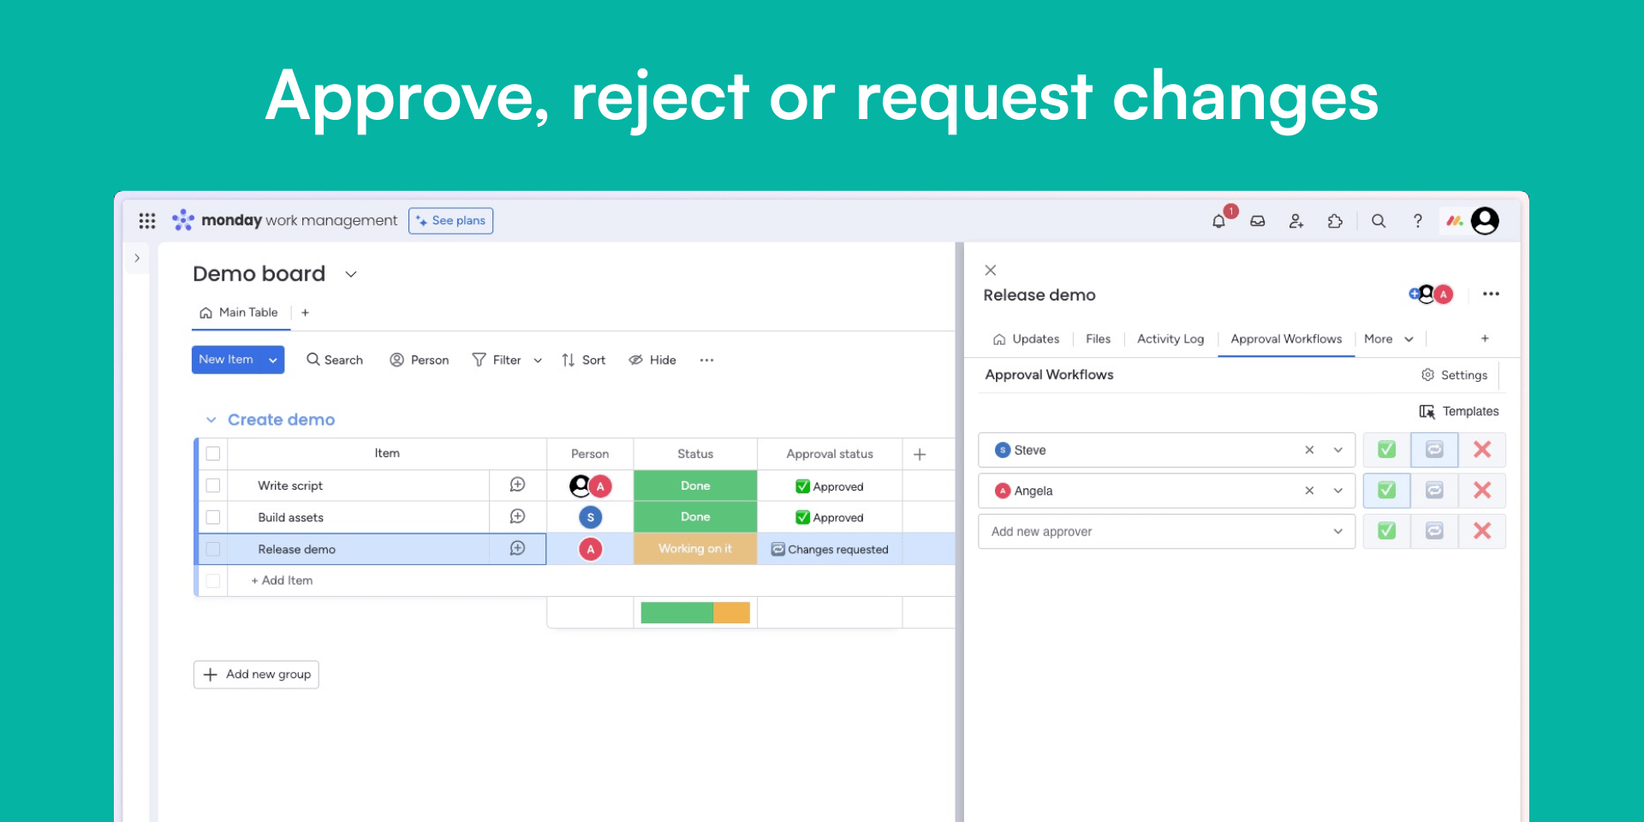Open approval Templates

(1459, 411)
